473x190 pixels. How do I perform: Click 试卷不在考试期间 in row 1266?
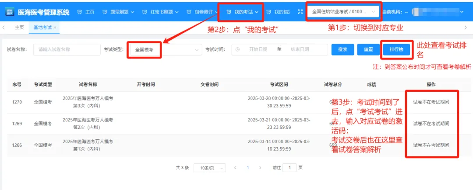click(431, 145)
